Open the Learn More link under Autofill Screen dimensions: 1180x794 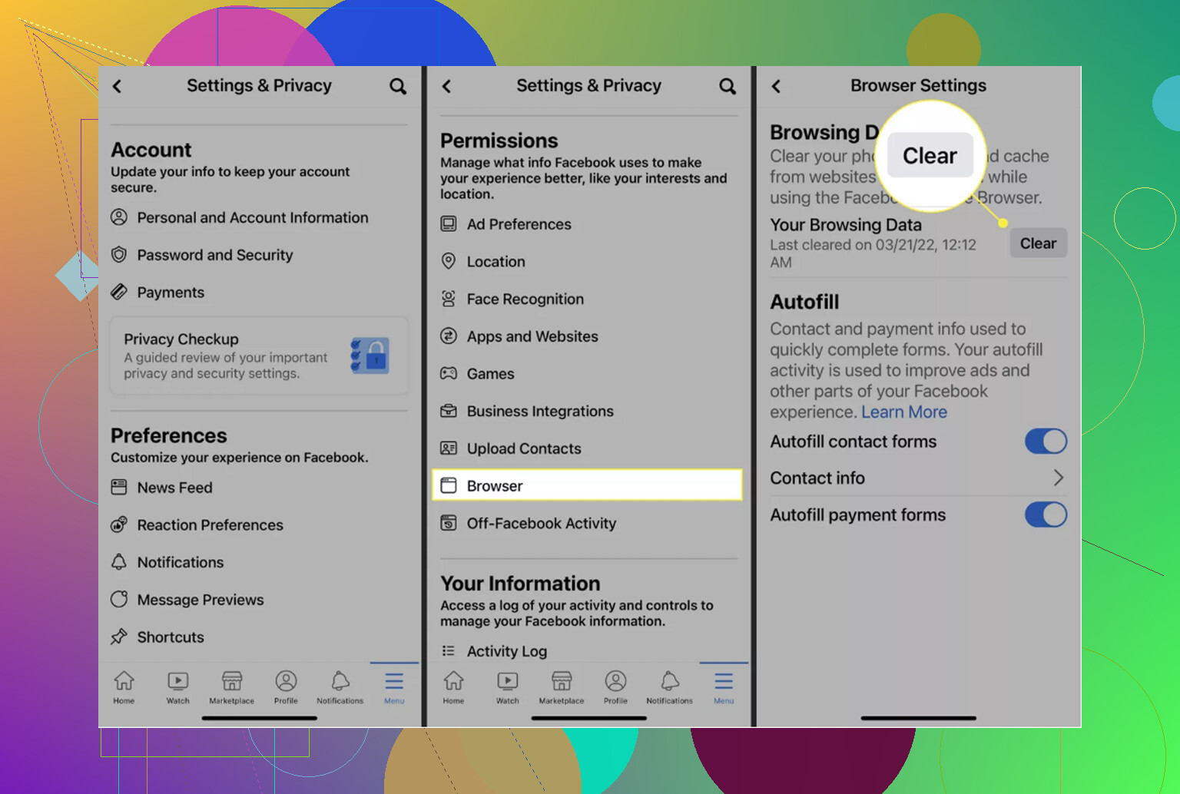point(904,412)
